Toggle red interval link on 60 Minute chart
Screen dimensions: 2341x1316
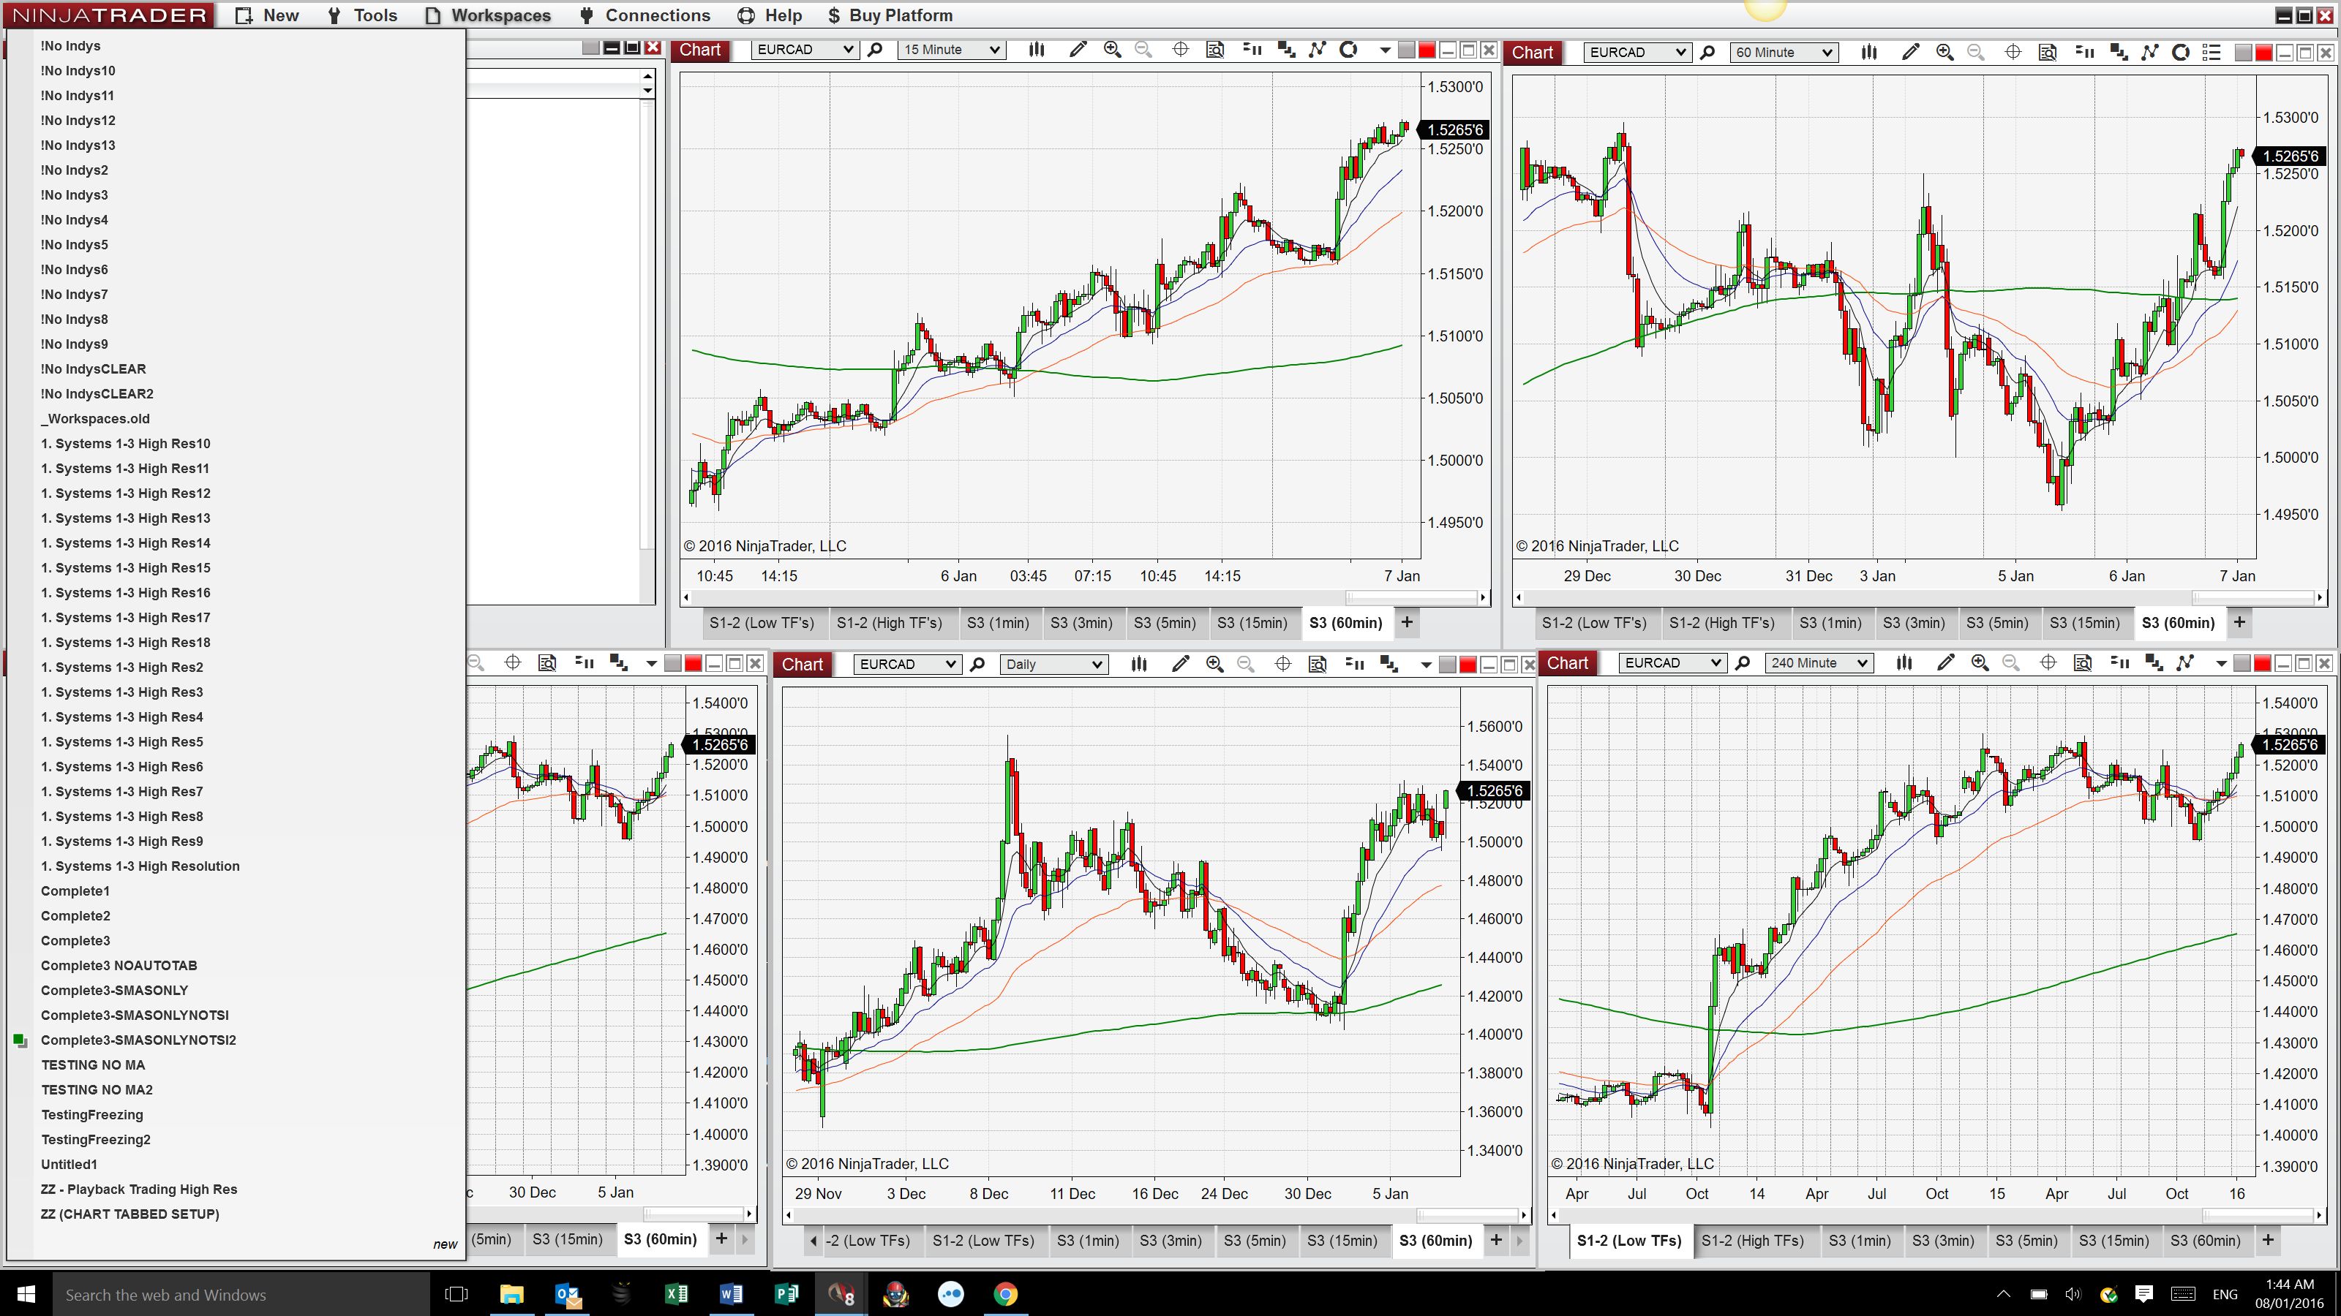coord(2263,53)
